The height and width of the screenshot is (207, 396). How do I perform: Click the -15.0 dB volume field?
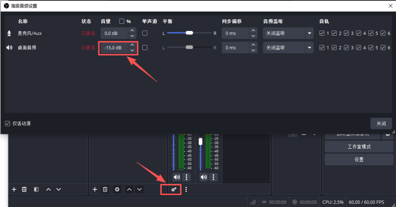click(x=114, y=47)
